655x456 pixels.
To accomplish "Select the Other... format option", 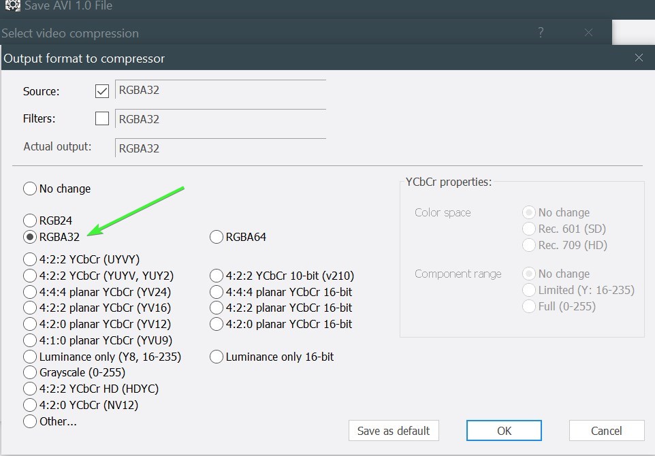I will [x=30, y=421].
